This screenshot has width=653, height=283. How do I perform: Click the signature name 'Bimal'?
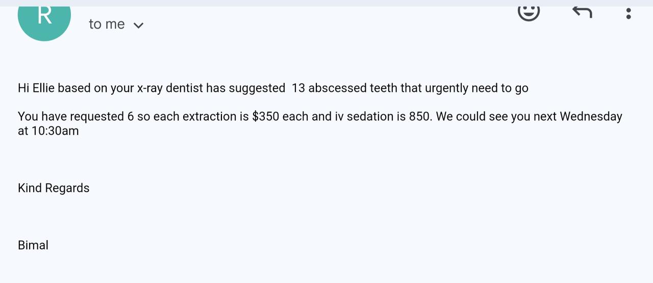(x=33, y=245)
